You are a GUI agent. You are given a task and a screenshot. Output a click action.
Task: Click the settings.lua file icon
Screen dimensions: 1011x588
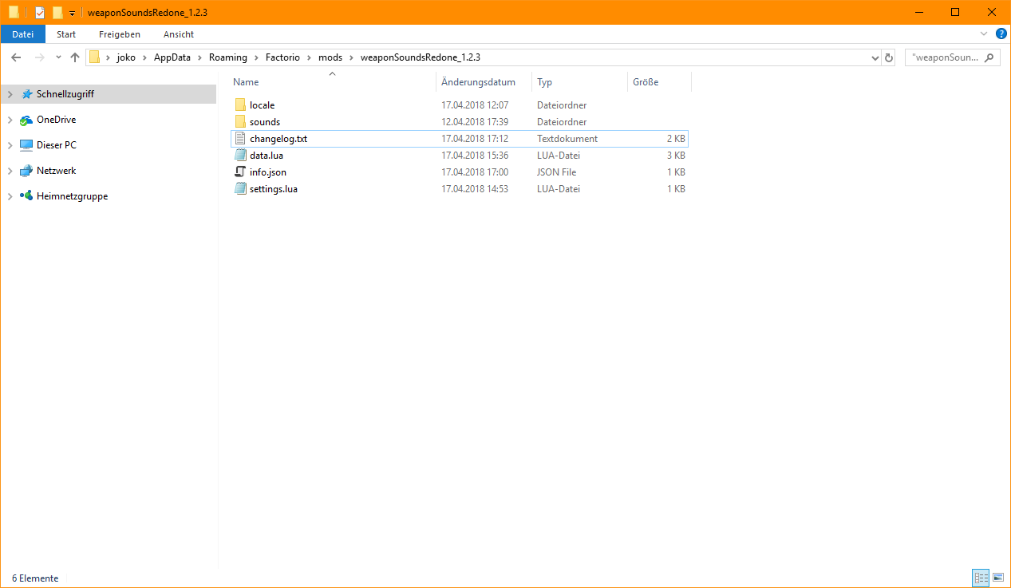[x=240, y=189]
